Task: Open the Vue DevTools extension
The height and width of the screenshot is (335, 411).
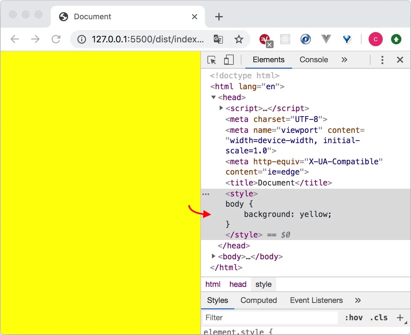Action: pyautogui.click(x=326, y=39)
